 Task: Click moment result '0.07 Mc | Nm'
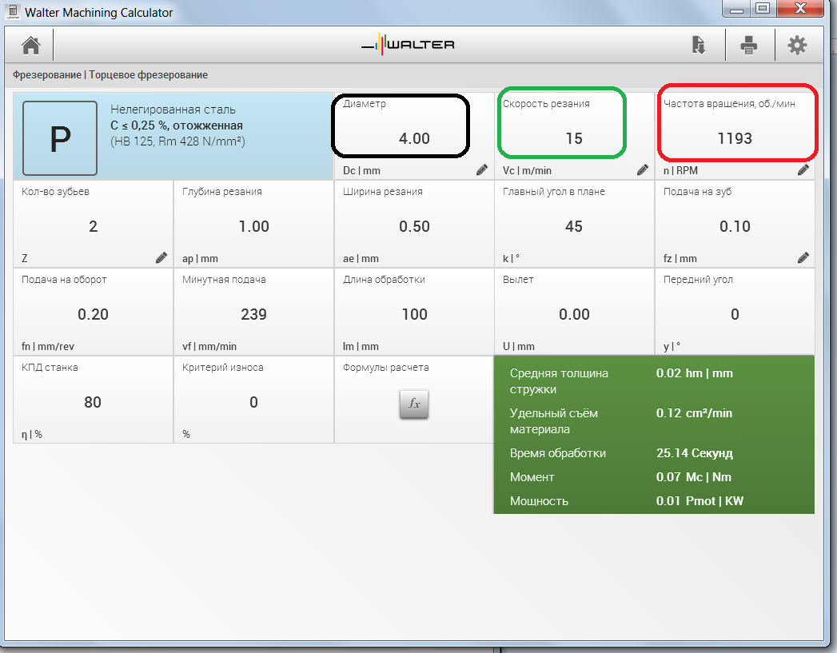694,477
